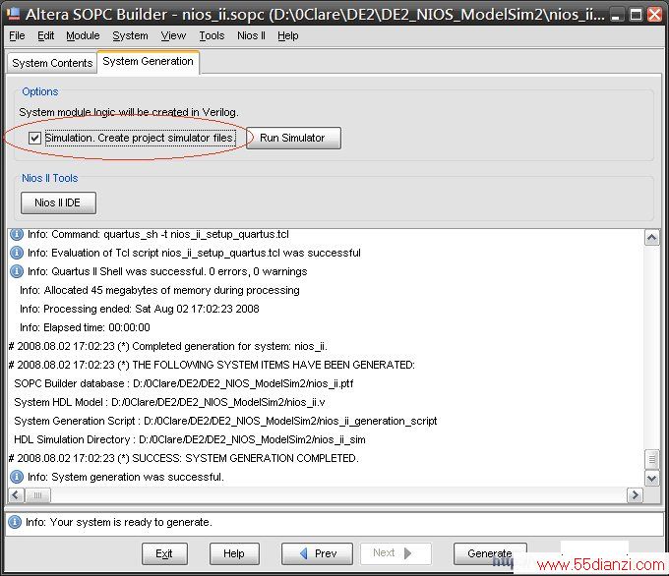Minimize the SOPC Builder window
This screenshot has width=669, height=576.
click(615, 15)
